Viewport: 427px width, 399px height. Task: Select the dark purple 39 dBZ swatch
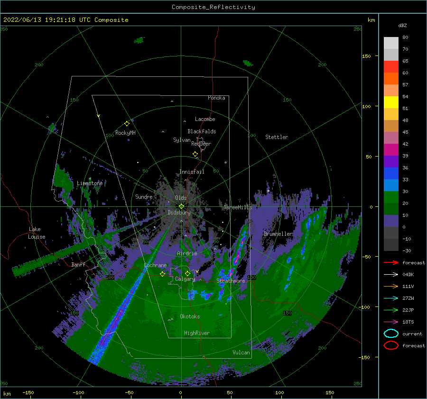click(391, 161)
